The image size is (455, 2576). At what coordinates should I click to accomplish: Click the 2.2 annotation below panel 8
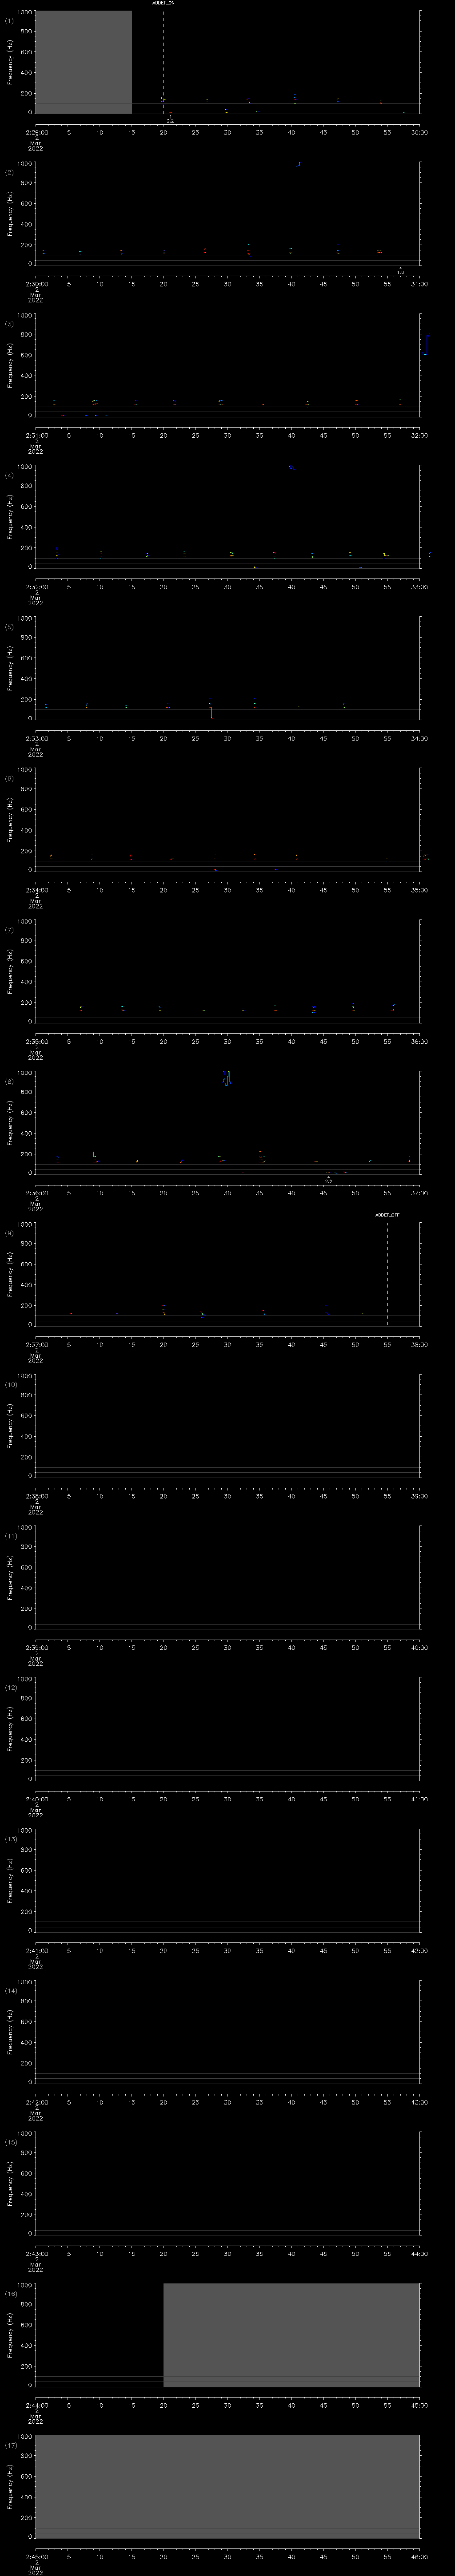point(328,1182)
